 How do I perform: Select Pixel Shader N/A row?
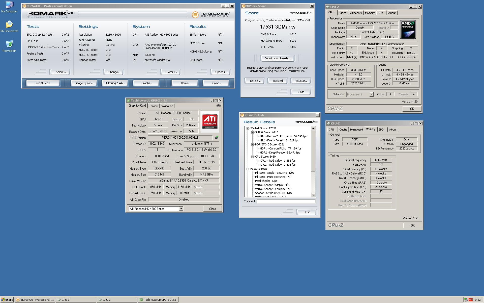pos(266,181)
